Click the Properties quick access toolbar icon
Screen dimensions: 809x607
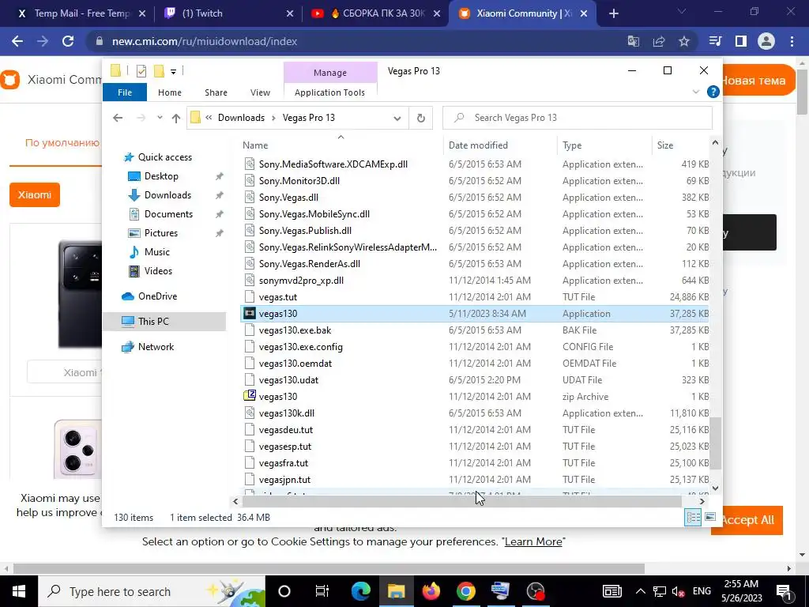point(141,71)
